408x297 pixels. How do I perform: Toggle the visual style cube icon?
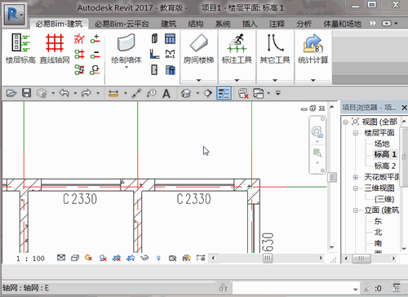tap(75, 258)
